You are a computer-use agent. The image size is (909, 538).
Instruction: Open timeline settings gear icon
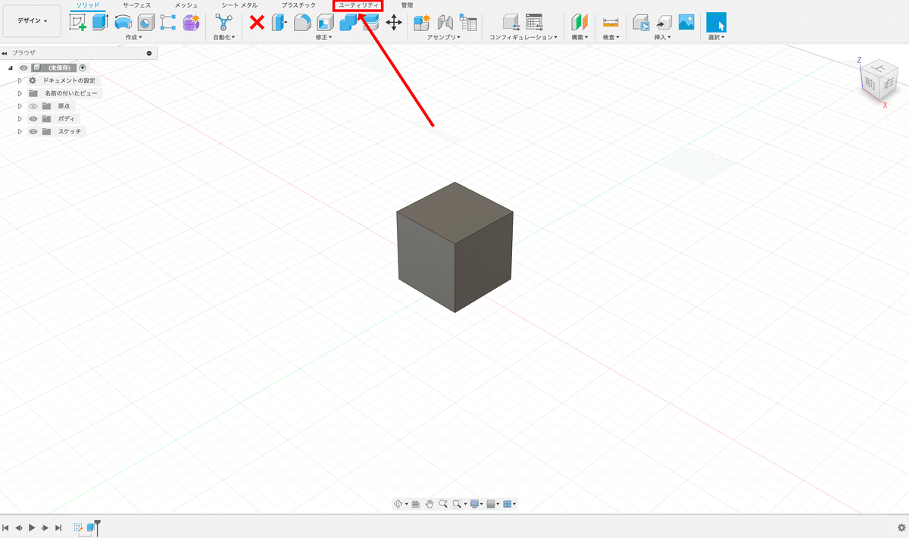pos(901,527)
